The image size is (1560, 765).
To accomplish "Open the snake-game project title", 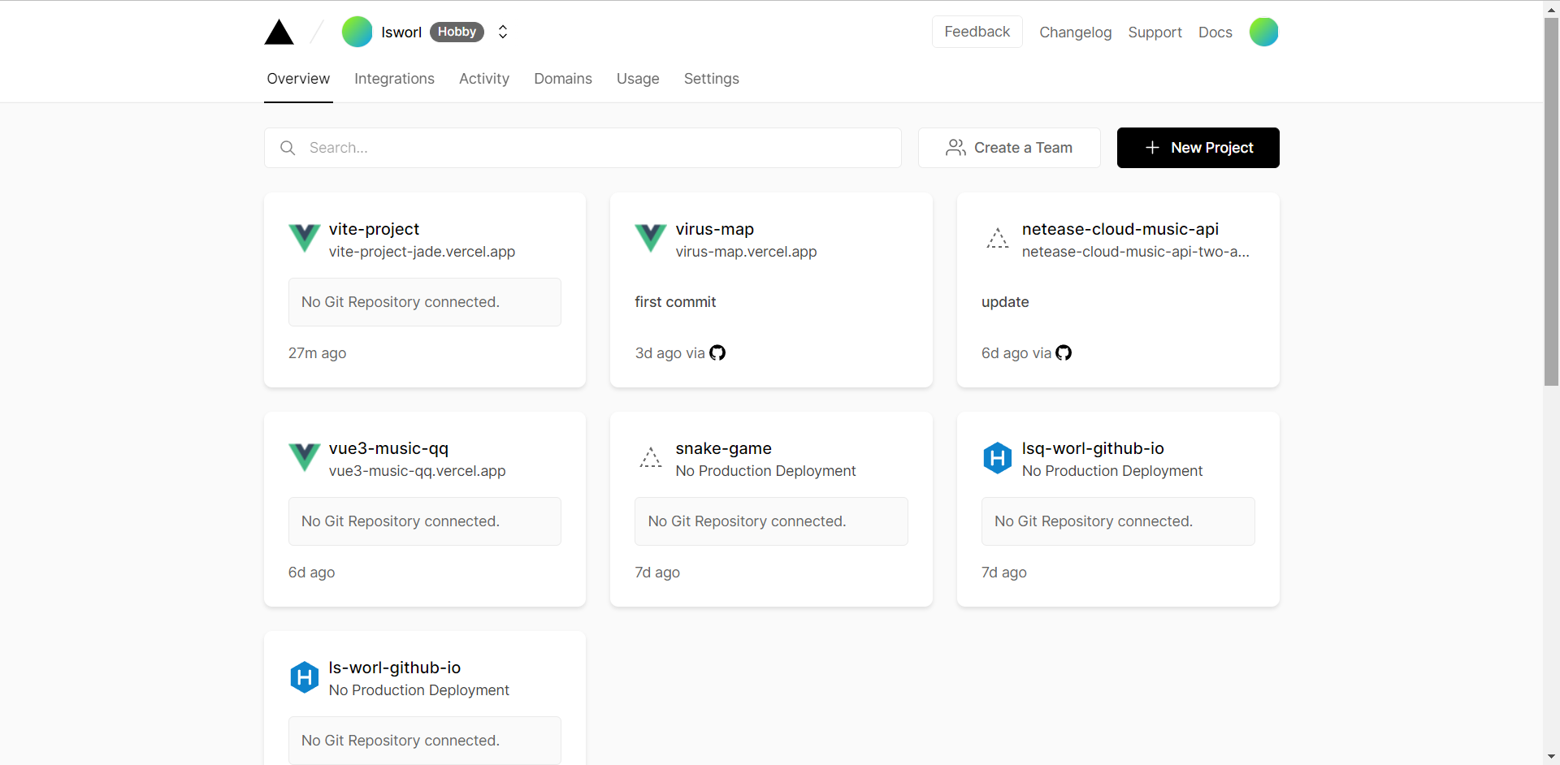I will (x=723, y=448).
